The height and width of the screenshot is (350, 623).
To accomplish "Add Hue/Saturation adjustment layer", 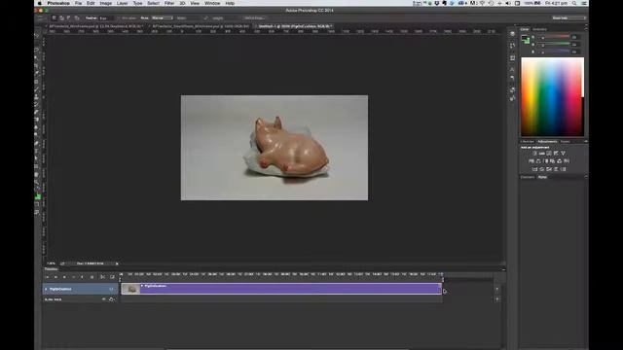I will click(531, 161).
